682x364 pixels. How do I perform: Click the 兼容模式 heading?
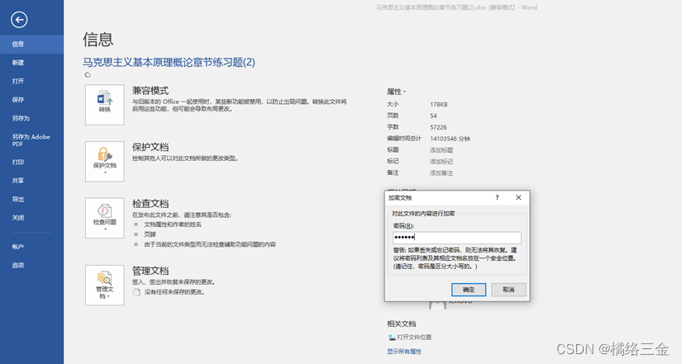coord(150,91)
